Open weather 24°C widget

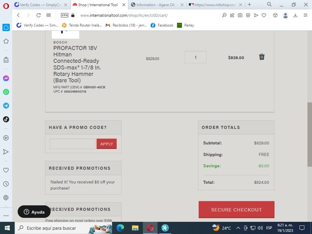[x=221, y=228]
